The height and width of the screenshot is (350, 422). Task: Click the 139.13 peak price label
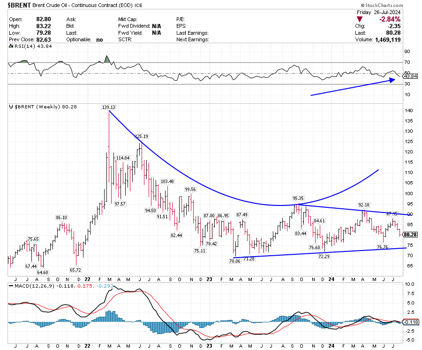(x=109, y=107)
